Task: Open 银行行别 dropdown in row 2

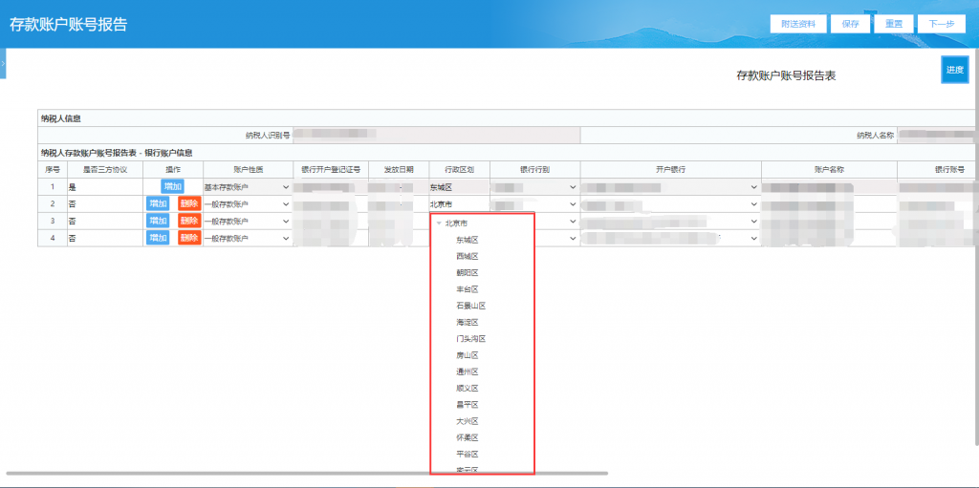Action: point(534,204)
